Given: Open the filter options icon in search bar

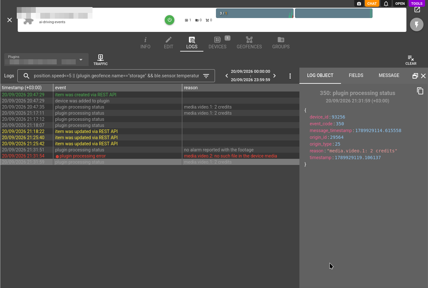Looking at the screenshot, I should coord(206,76).
